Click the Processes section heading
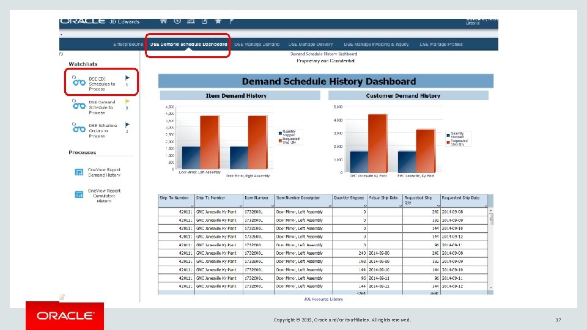The width and height of the screenshot is (587, 330). click(x=83, y=152)
